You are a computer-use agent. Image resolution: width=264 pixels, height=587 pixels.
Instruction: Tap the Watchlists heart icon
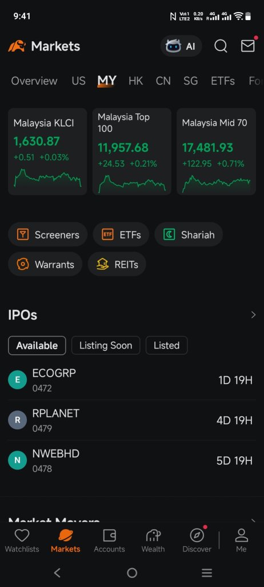point(22,536)
